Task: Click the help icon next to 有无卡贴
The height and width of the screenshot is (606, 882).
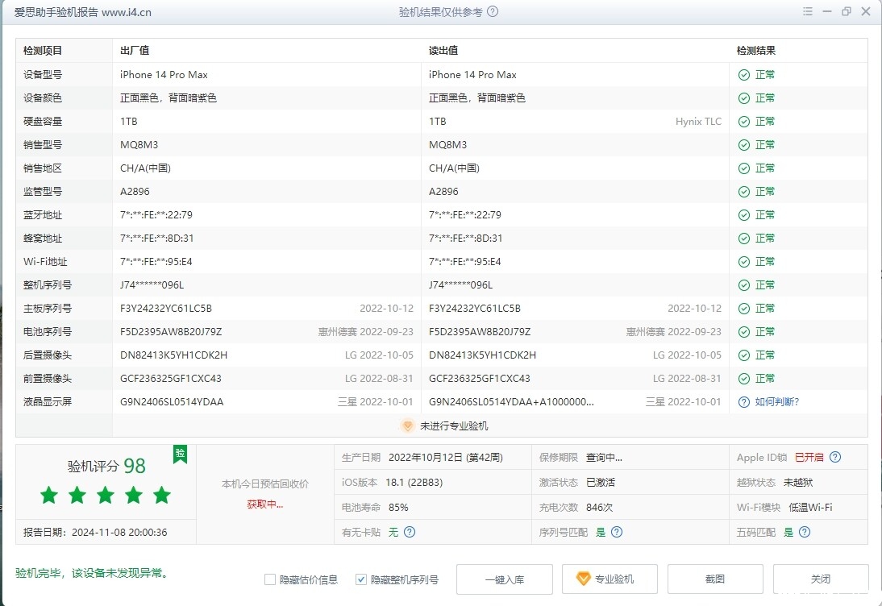Action: 410,532
